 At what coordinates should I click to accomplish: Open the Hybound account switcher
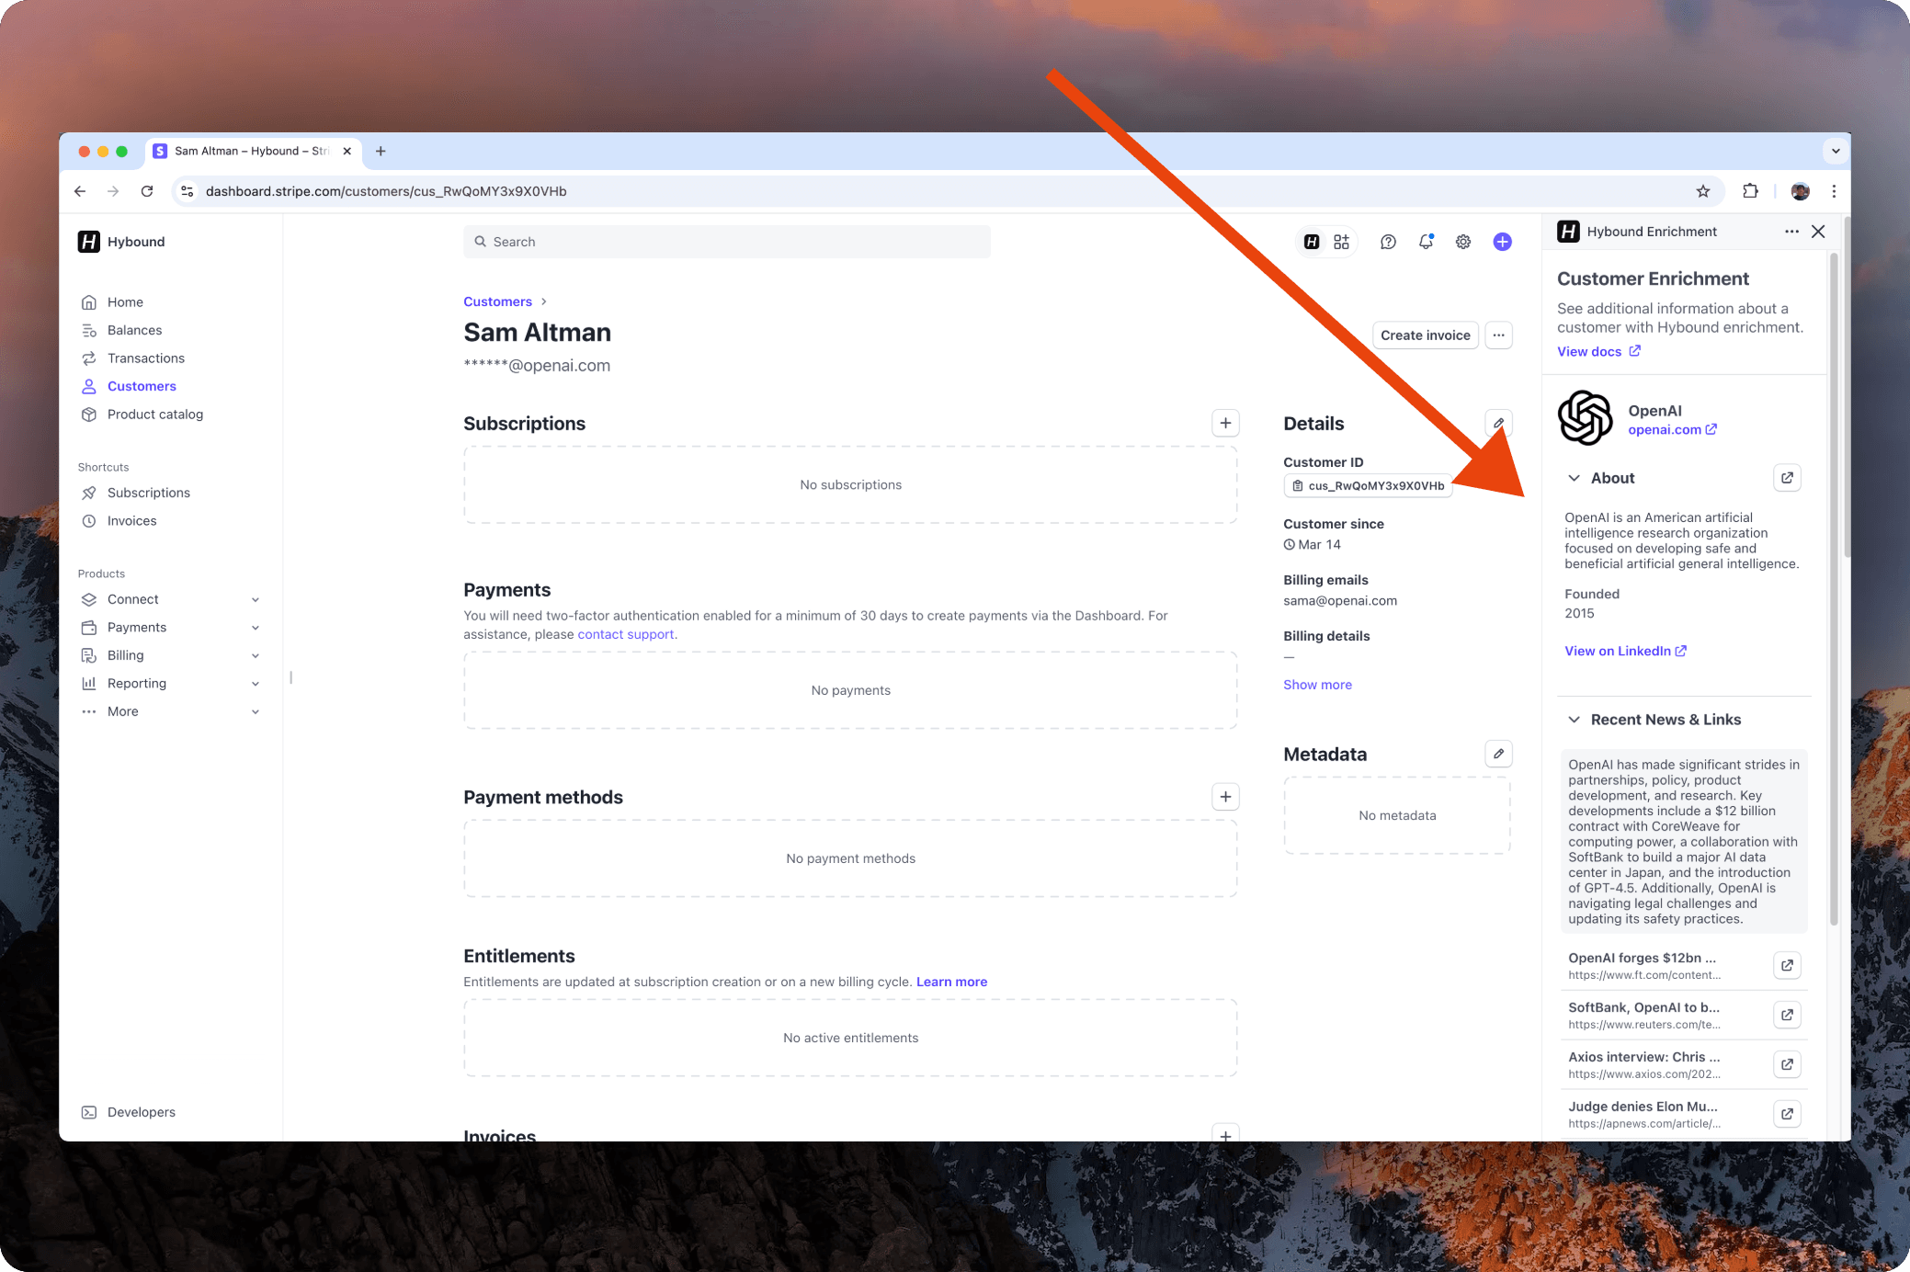(122, 242)
